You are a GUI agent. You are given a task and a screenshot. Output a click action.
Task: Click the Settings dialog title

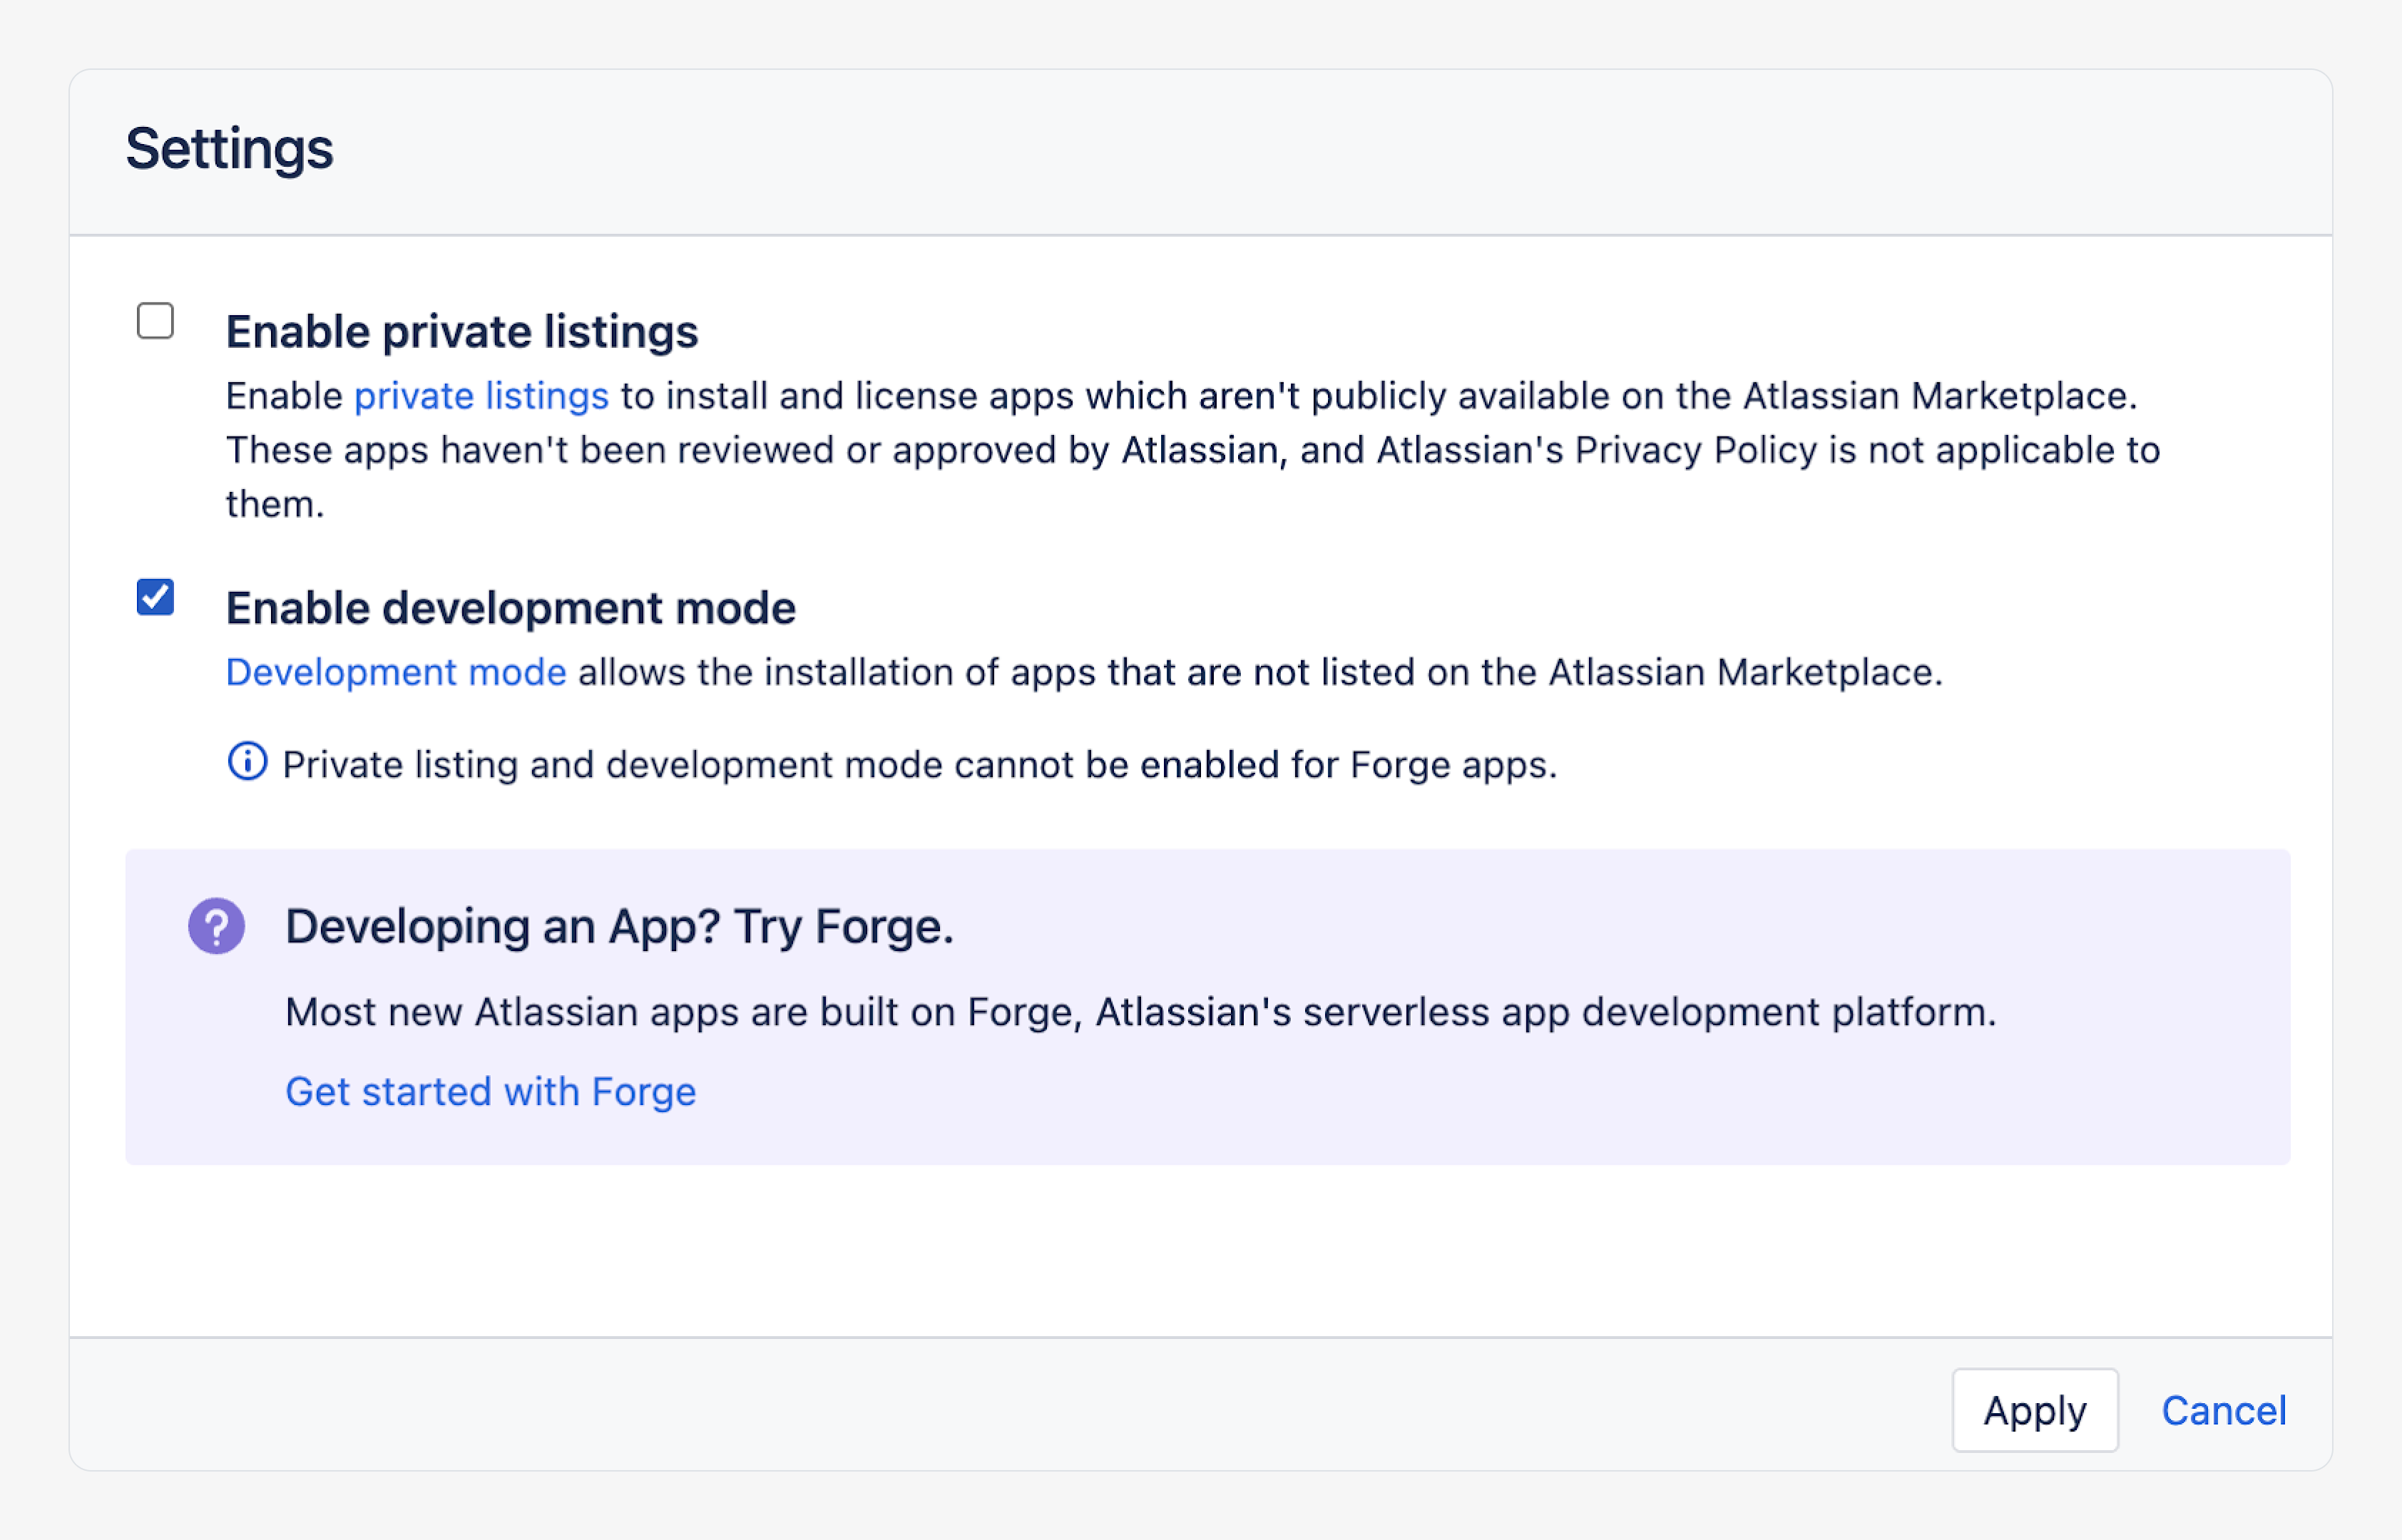(x=229, y=149)
